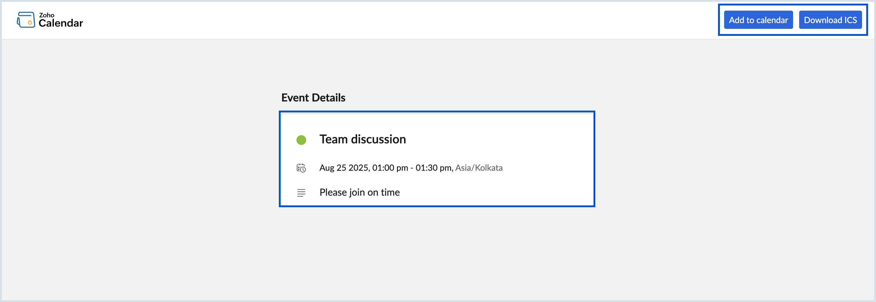Click the year 2025 in event date
Screen dimensions: 876x302
(358, 168)
